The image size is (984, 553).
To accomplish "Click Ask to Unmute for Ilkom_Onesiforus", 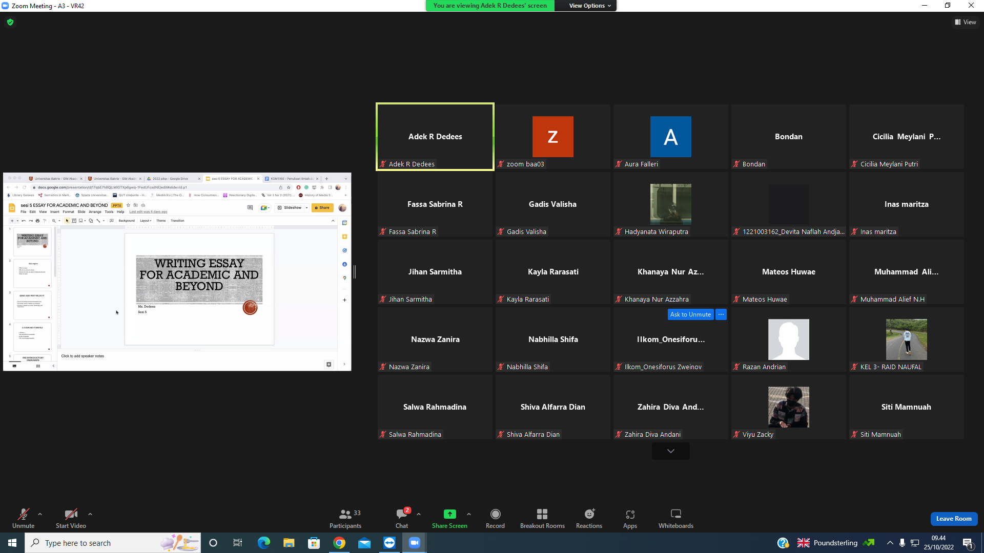I will click(x=690, y=314).
